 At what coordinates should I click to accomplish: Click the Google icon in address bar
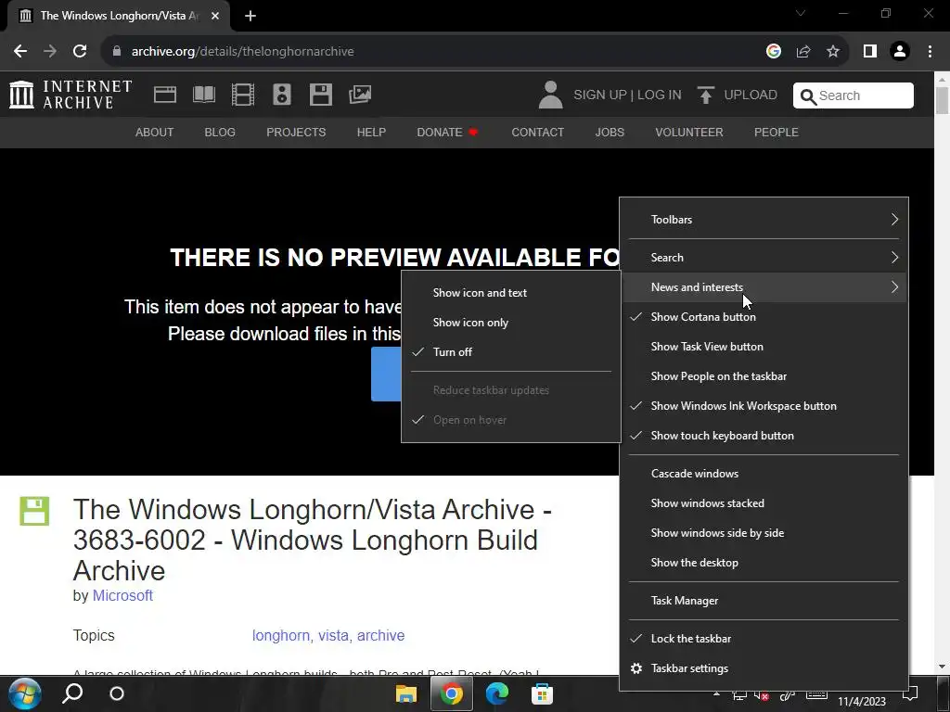[x=773, y=52]
